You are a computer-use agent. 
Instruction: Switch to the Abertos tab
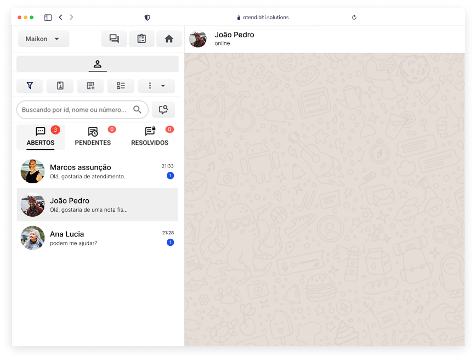[41, 137]
